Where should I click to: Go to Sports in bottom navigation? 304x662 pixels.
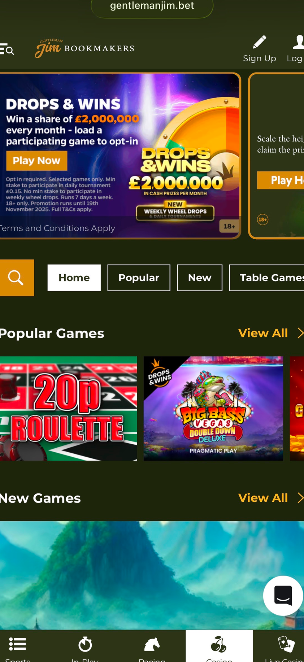pos(17,644)
